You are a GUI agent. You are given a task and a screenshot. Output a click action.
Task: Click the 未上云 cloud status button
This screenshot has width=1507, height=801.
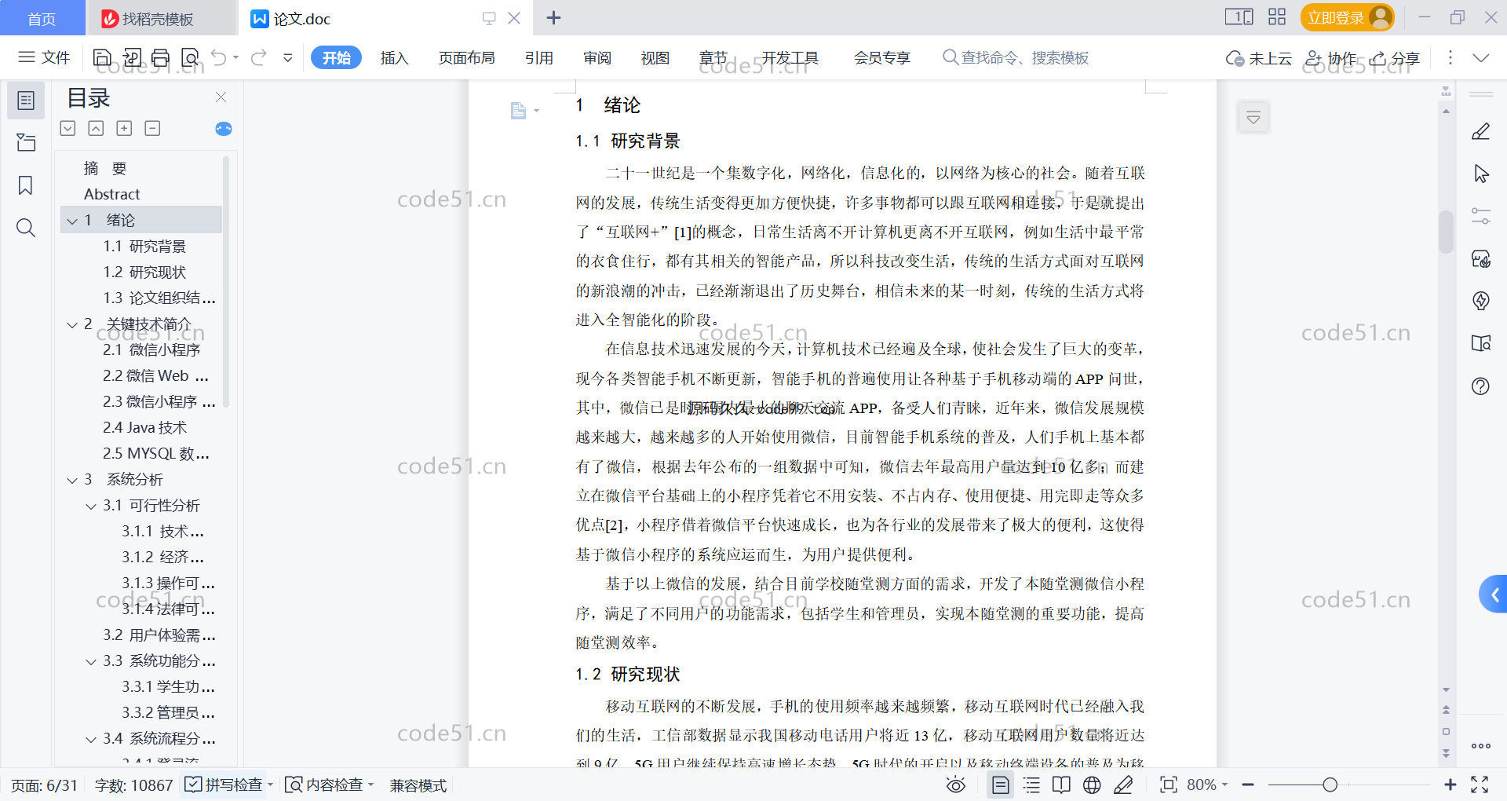coord(1259,58)
